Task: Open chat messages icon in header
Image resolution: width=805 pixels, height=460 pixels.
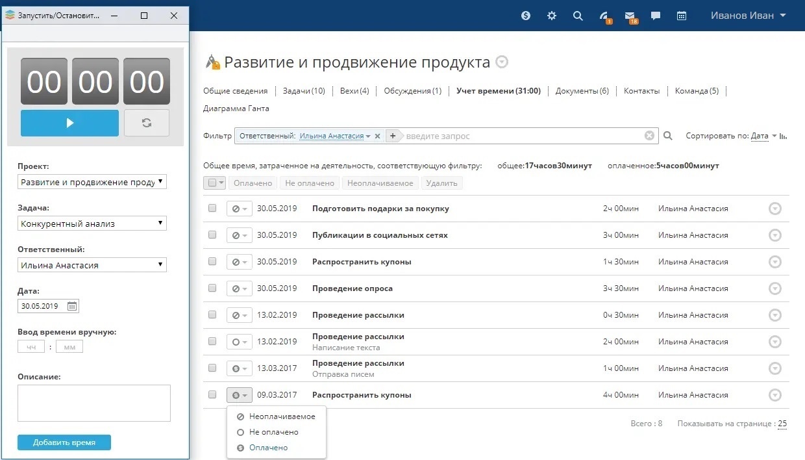Action: [655, 16]
